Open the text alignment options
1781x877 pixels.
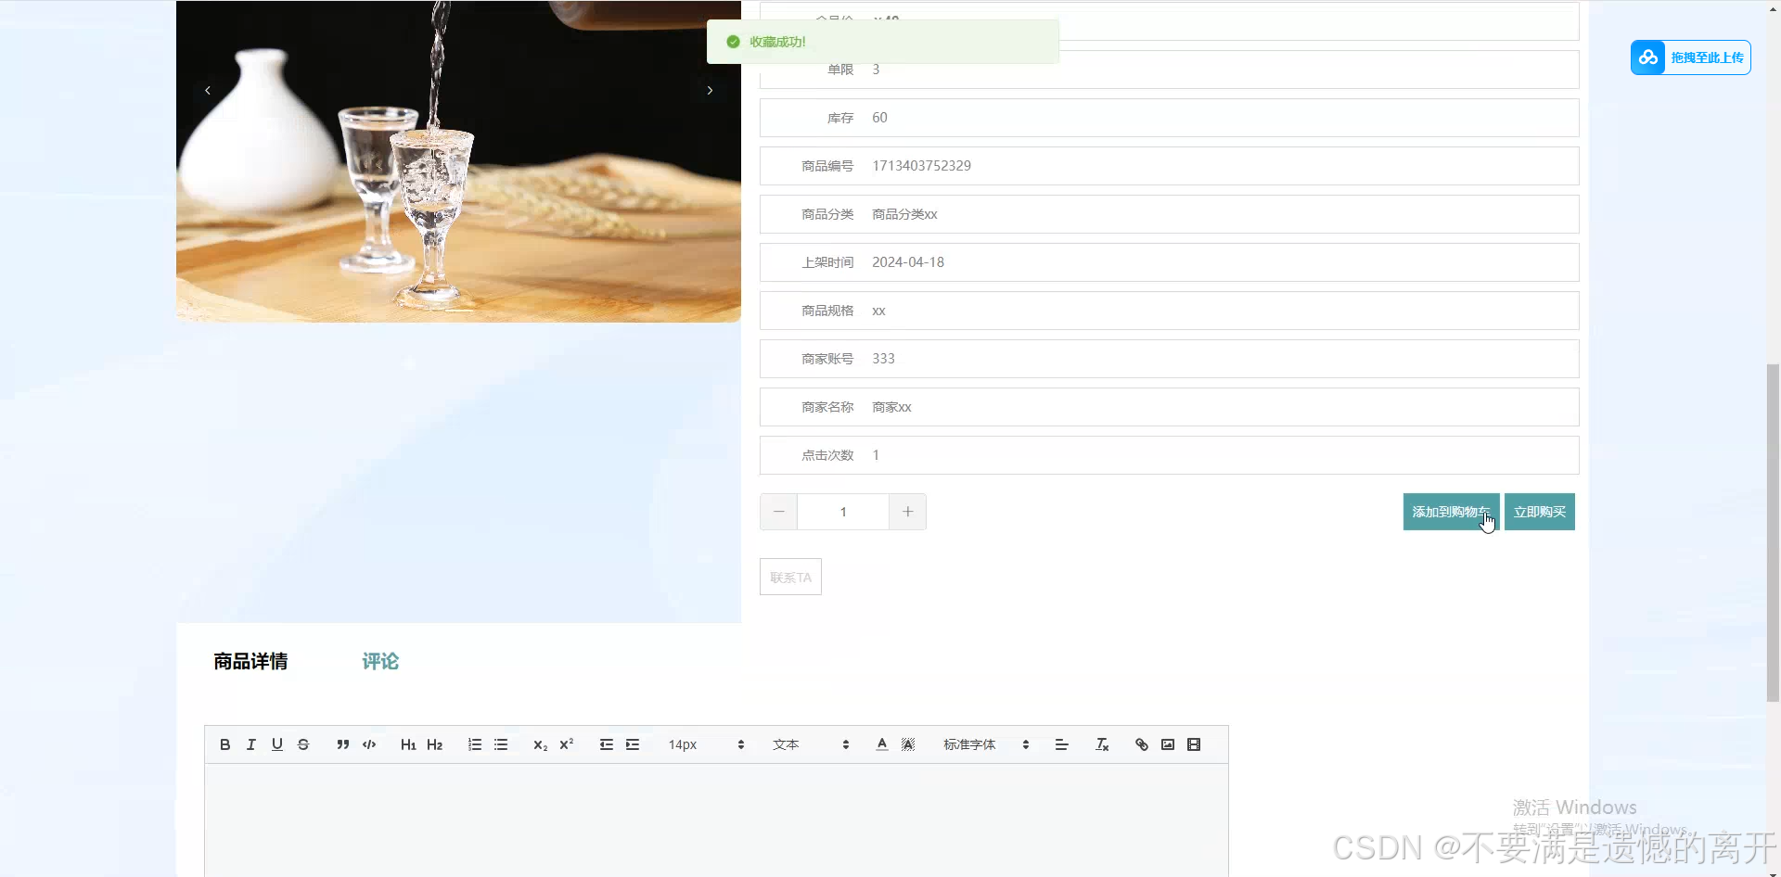[x=1062, y=744]
